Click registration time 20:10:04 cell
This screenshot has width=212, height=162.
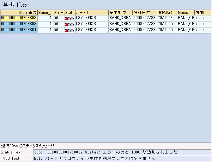click(166, 18)
